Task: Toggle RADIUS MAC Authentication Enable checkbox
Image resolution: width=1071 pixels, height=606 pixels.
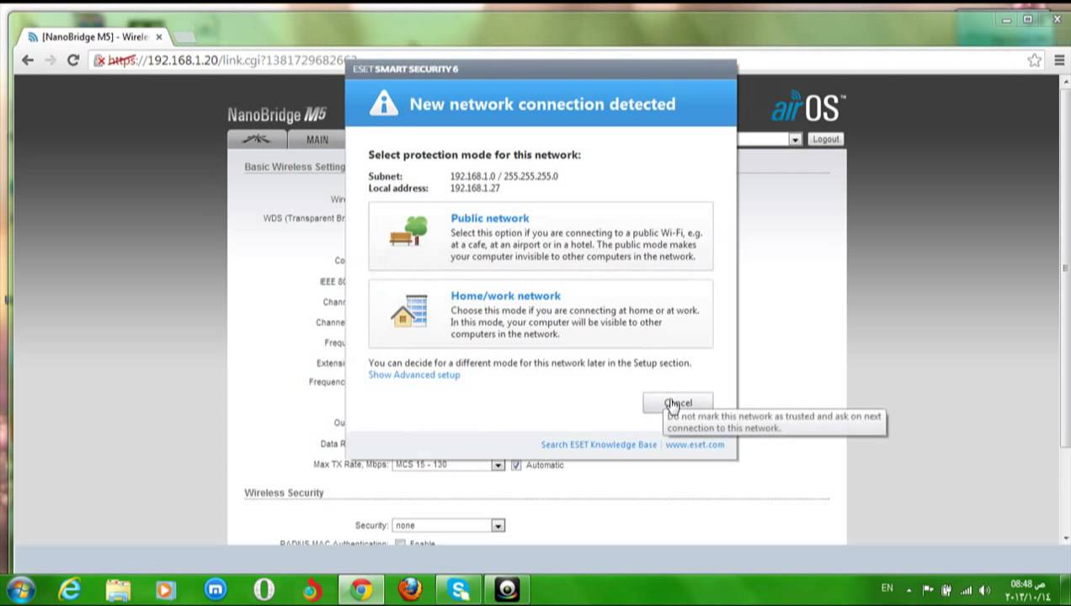Action: [401, 543]
